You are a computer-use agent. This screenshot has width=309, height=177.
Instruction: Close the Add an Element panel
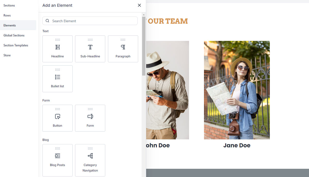click(139, 5)
